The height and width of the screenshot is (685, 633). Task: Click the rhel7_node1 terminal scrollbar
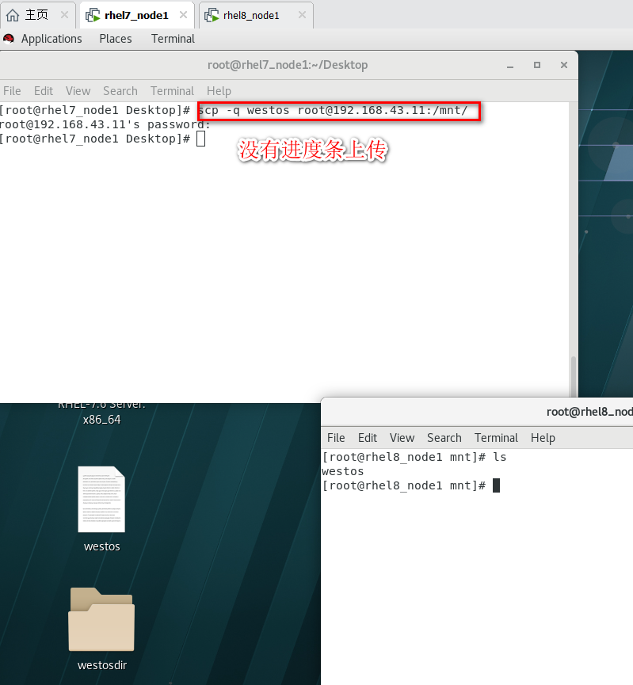[573, 376]
